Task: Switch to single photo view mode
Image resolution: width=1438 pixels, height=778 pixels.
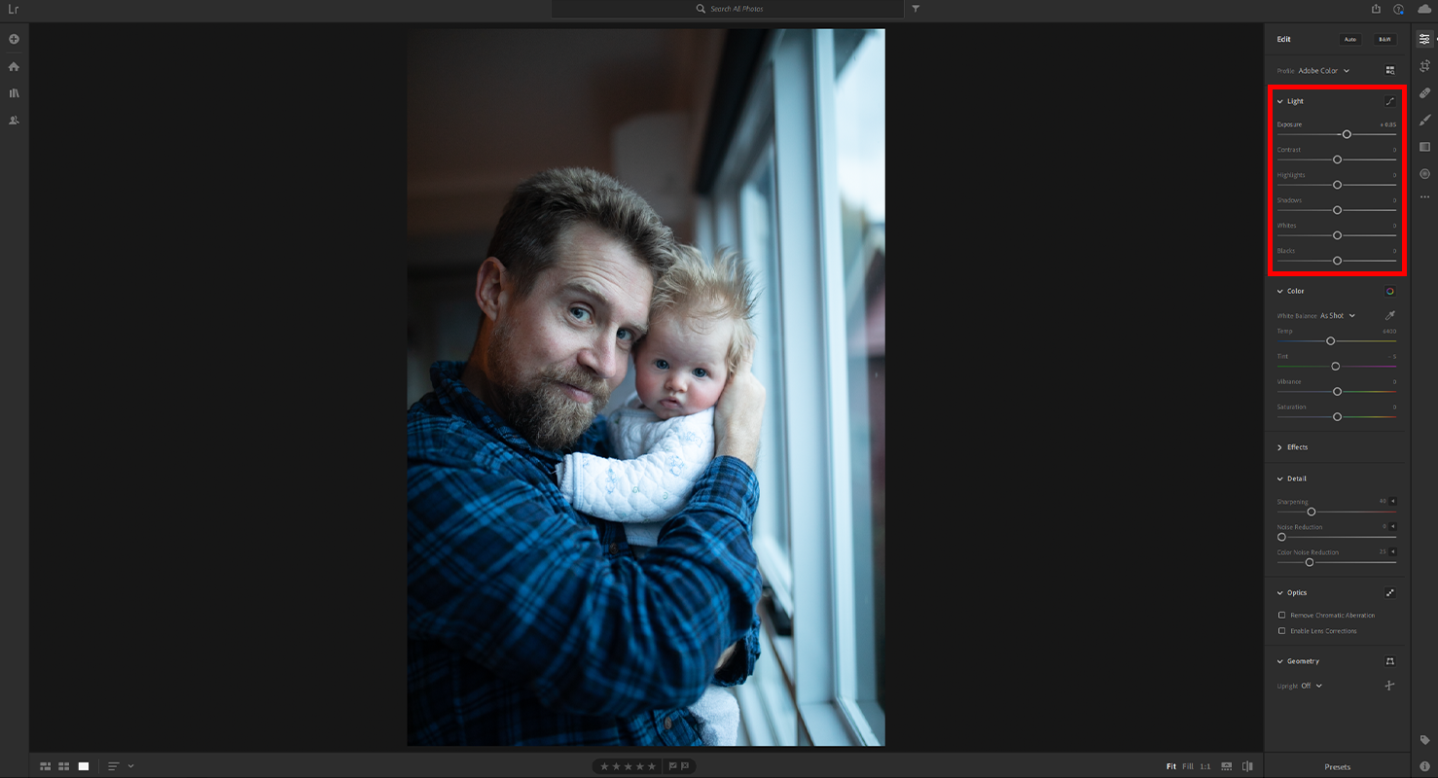Action: 83,765
